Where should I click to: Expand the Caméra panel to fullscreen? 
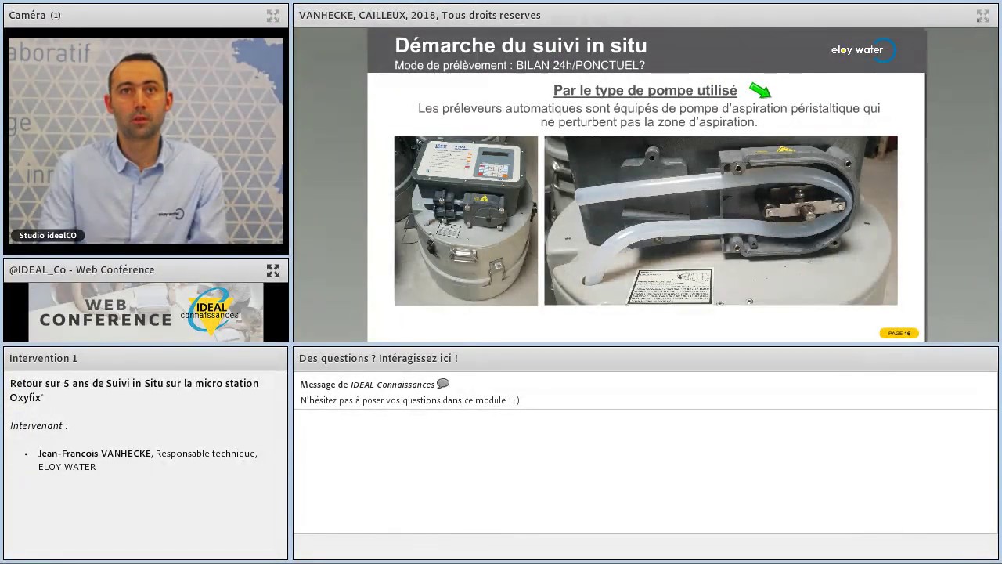[x=273, y=16]
